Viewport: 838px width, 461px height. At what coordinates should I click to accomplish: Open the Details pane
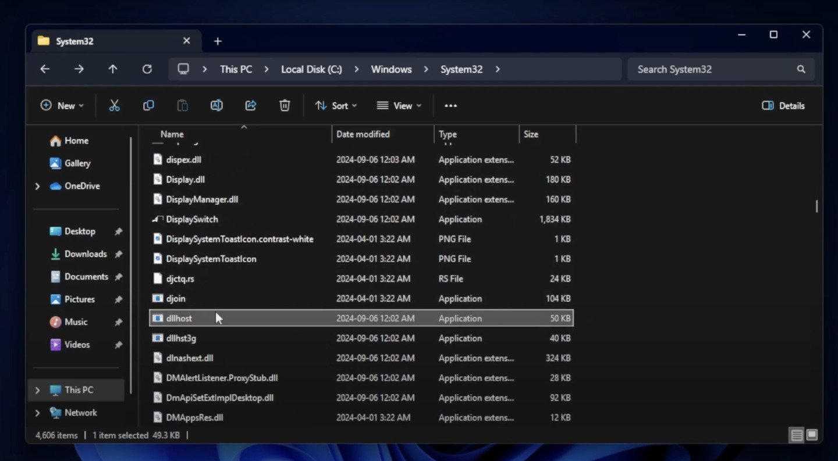click(783, 105)
